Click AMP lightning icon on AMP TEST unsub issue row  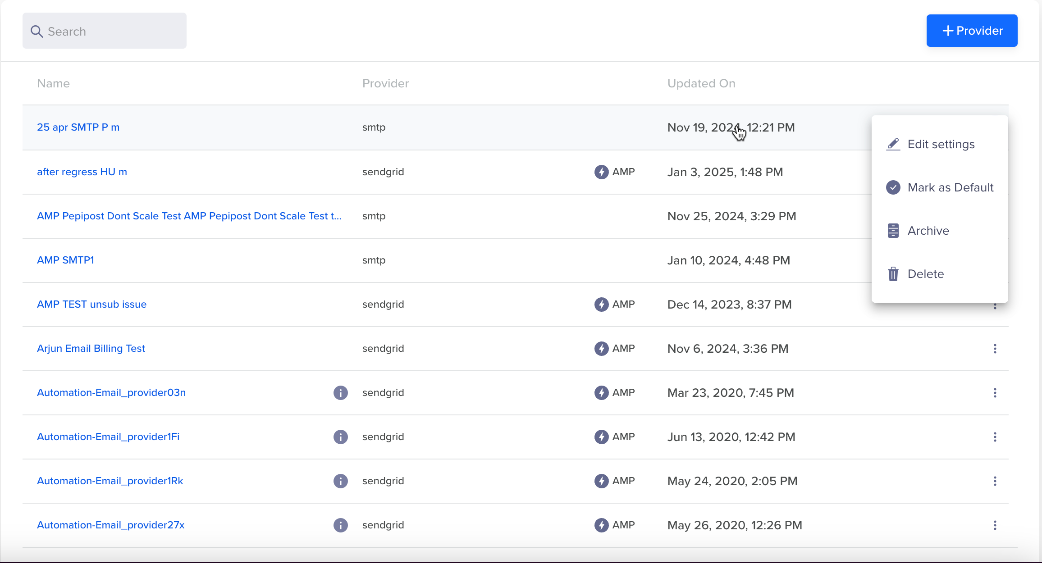tap(601, 305)
